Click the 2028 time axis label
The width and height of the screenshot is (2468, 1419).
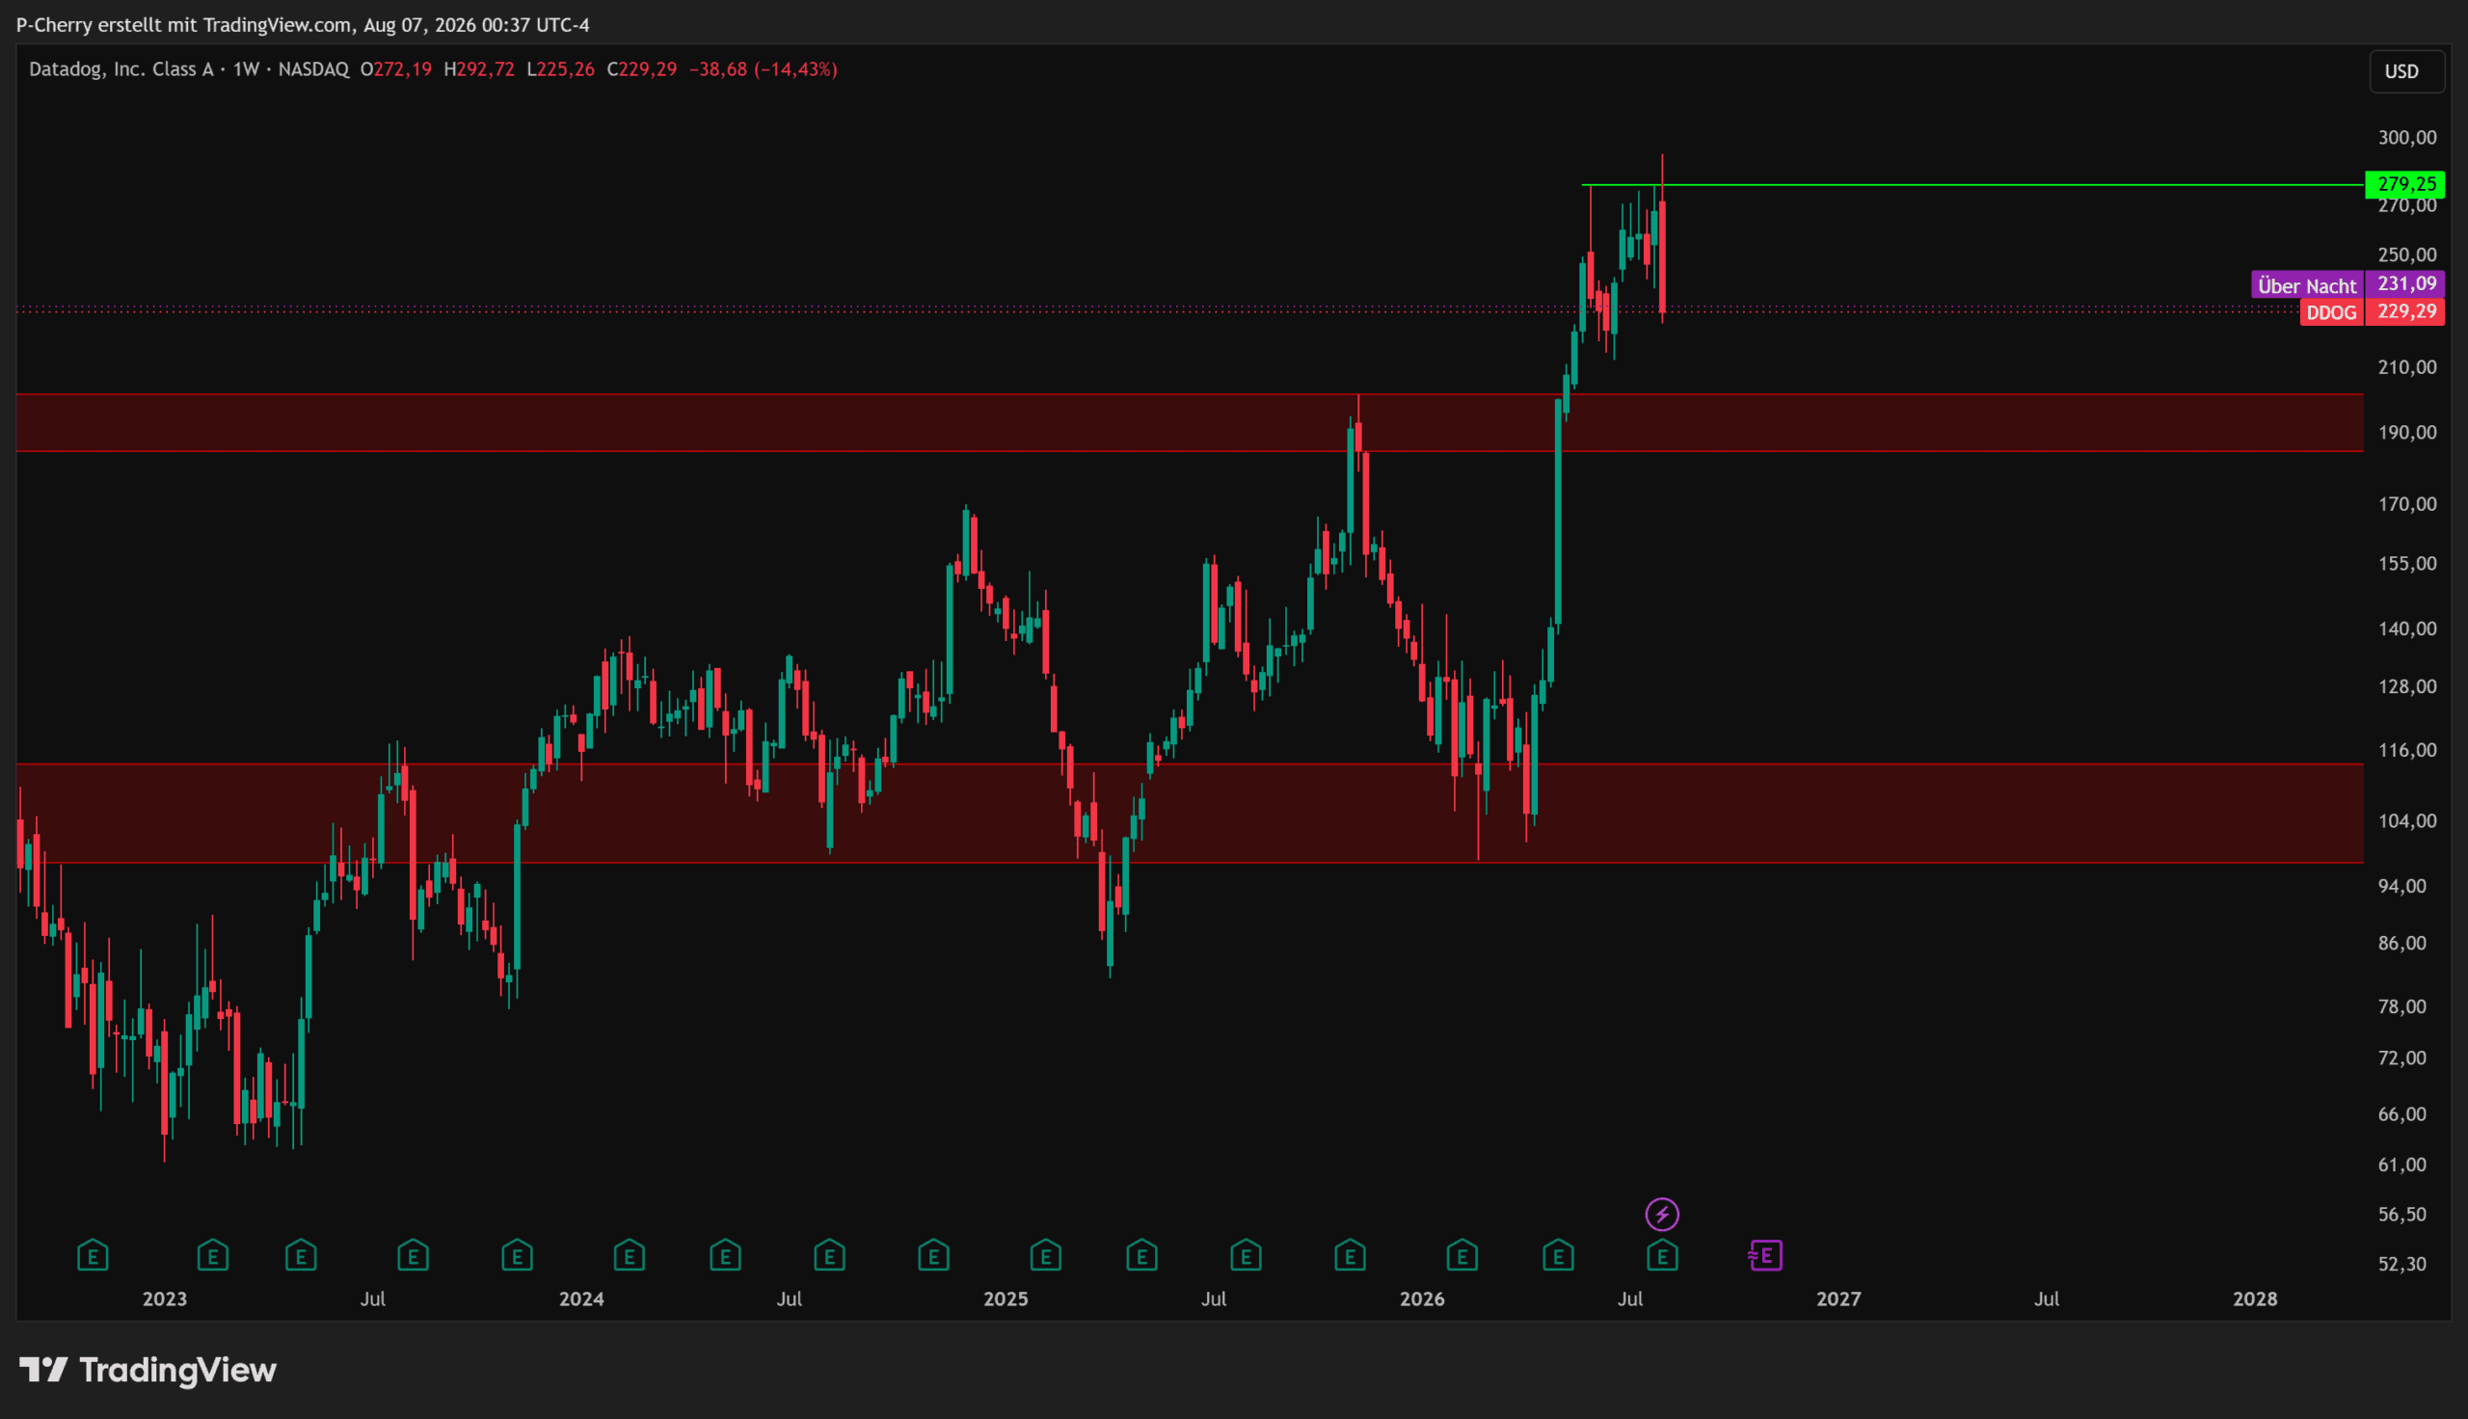point(2256,1299)
